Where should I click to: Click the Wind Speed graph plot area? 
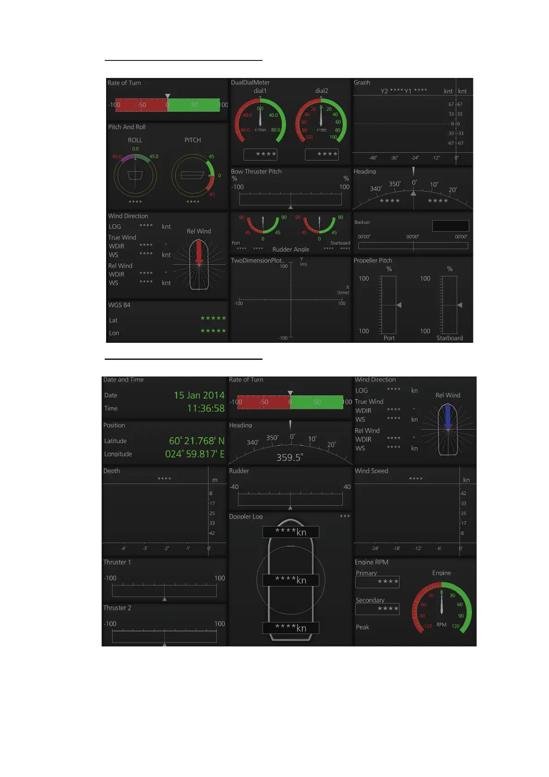[x=407, y=513]
